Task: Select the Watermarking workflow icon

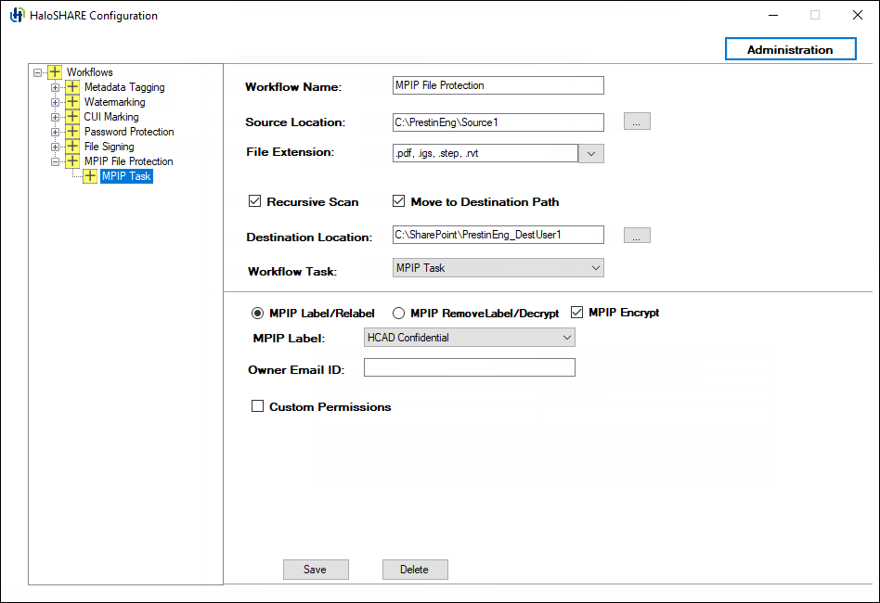Action: 72,102
